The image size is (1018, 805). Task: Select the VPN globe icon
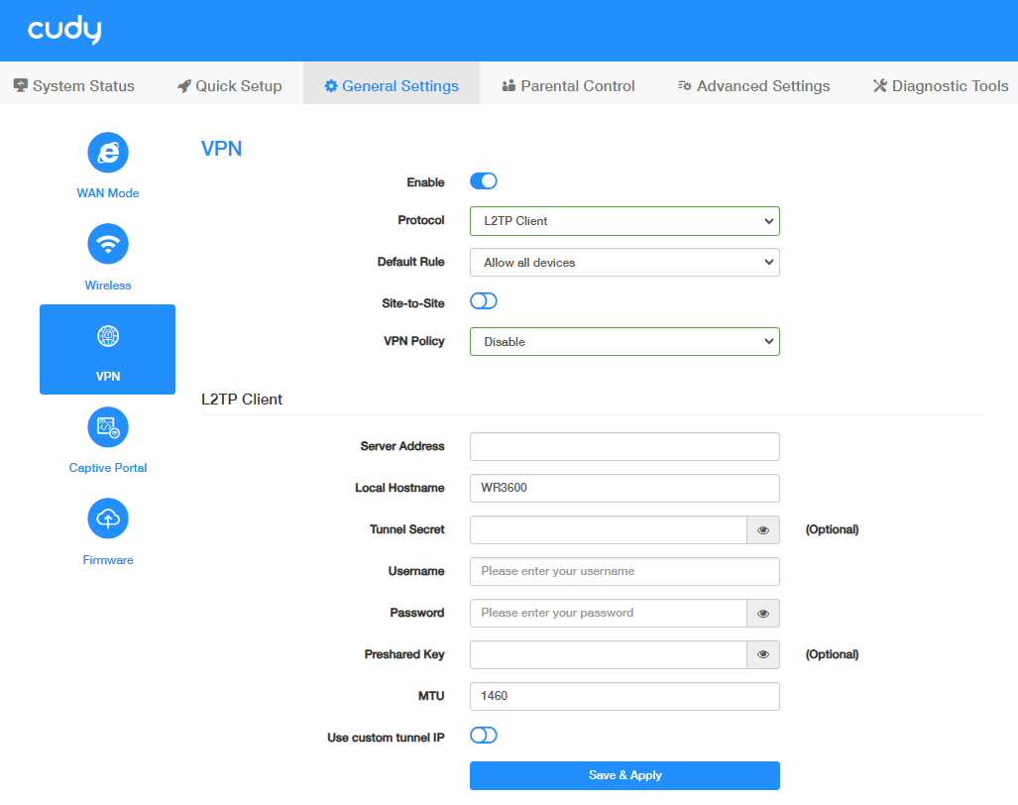108,336
